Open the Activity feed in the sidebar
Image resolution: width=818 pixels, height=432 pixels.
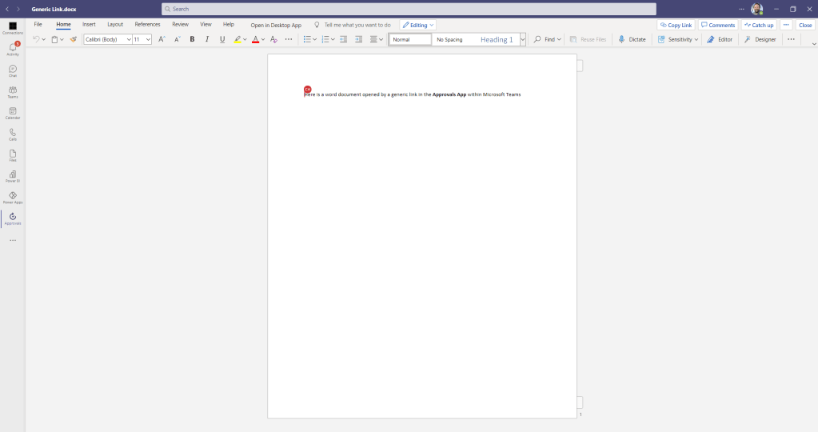pos(13,49)
